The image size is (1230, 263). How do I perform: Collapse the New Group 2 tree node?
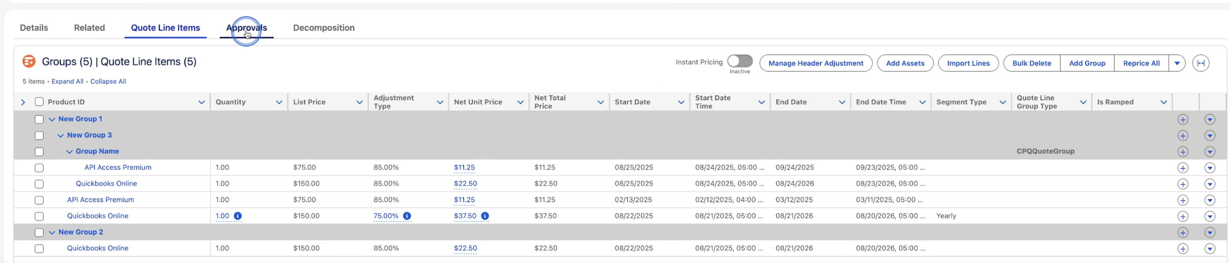(x=52, y=233)
